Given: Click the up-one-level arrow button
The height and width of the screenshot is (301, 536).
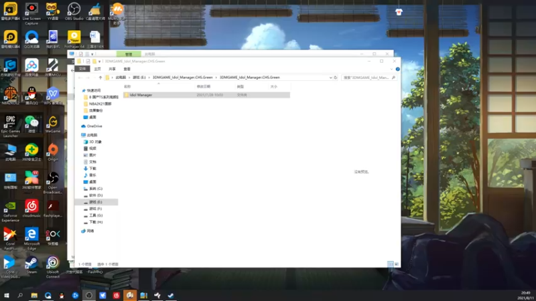Looking at the screenshot, I should point(100,78).
